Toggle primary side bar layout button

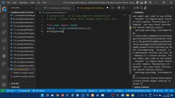coord(138,2)
